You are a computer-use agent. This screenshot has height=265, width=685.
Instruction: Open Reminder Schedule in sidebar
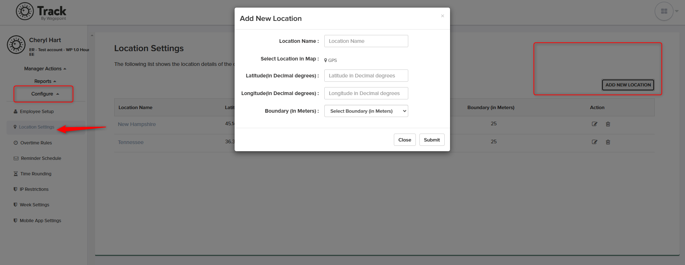37,158
